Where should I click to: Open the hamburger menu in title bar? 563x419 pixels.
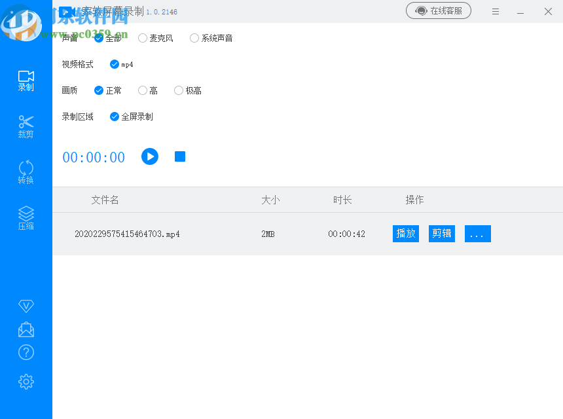click(496, 11)
